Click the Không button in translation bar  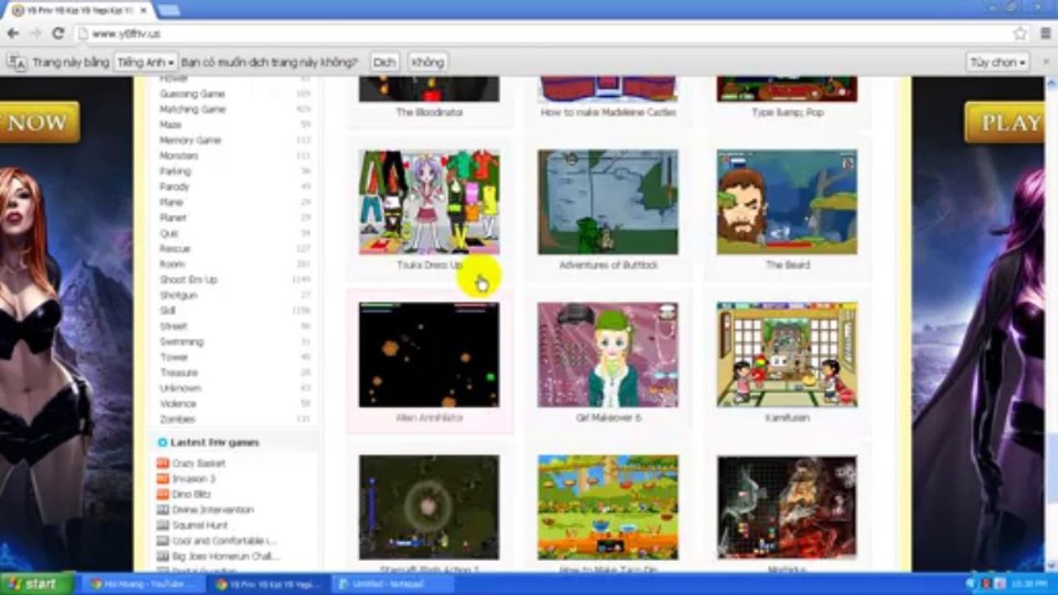click(428, 62)
